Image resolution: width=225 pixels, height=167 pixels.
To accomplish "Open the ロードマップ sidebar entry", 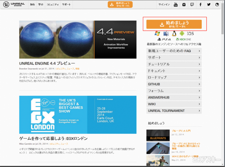I will [174, 78].
